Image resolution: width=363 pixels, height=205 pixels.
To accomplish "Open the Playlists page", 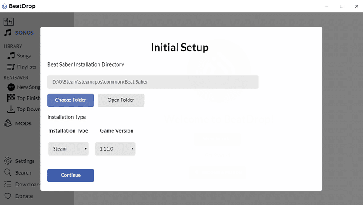I will coord(27,67).
